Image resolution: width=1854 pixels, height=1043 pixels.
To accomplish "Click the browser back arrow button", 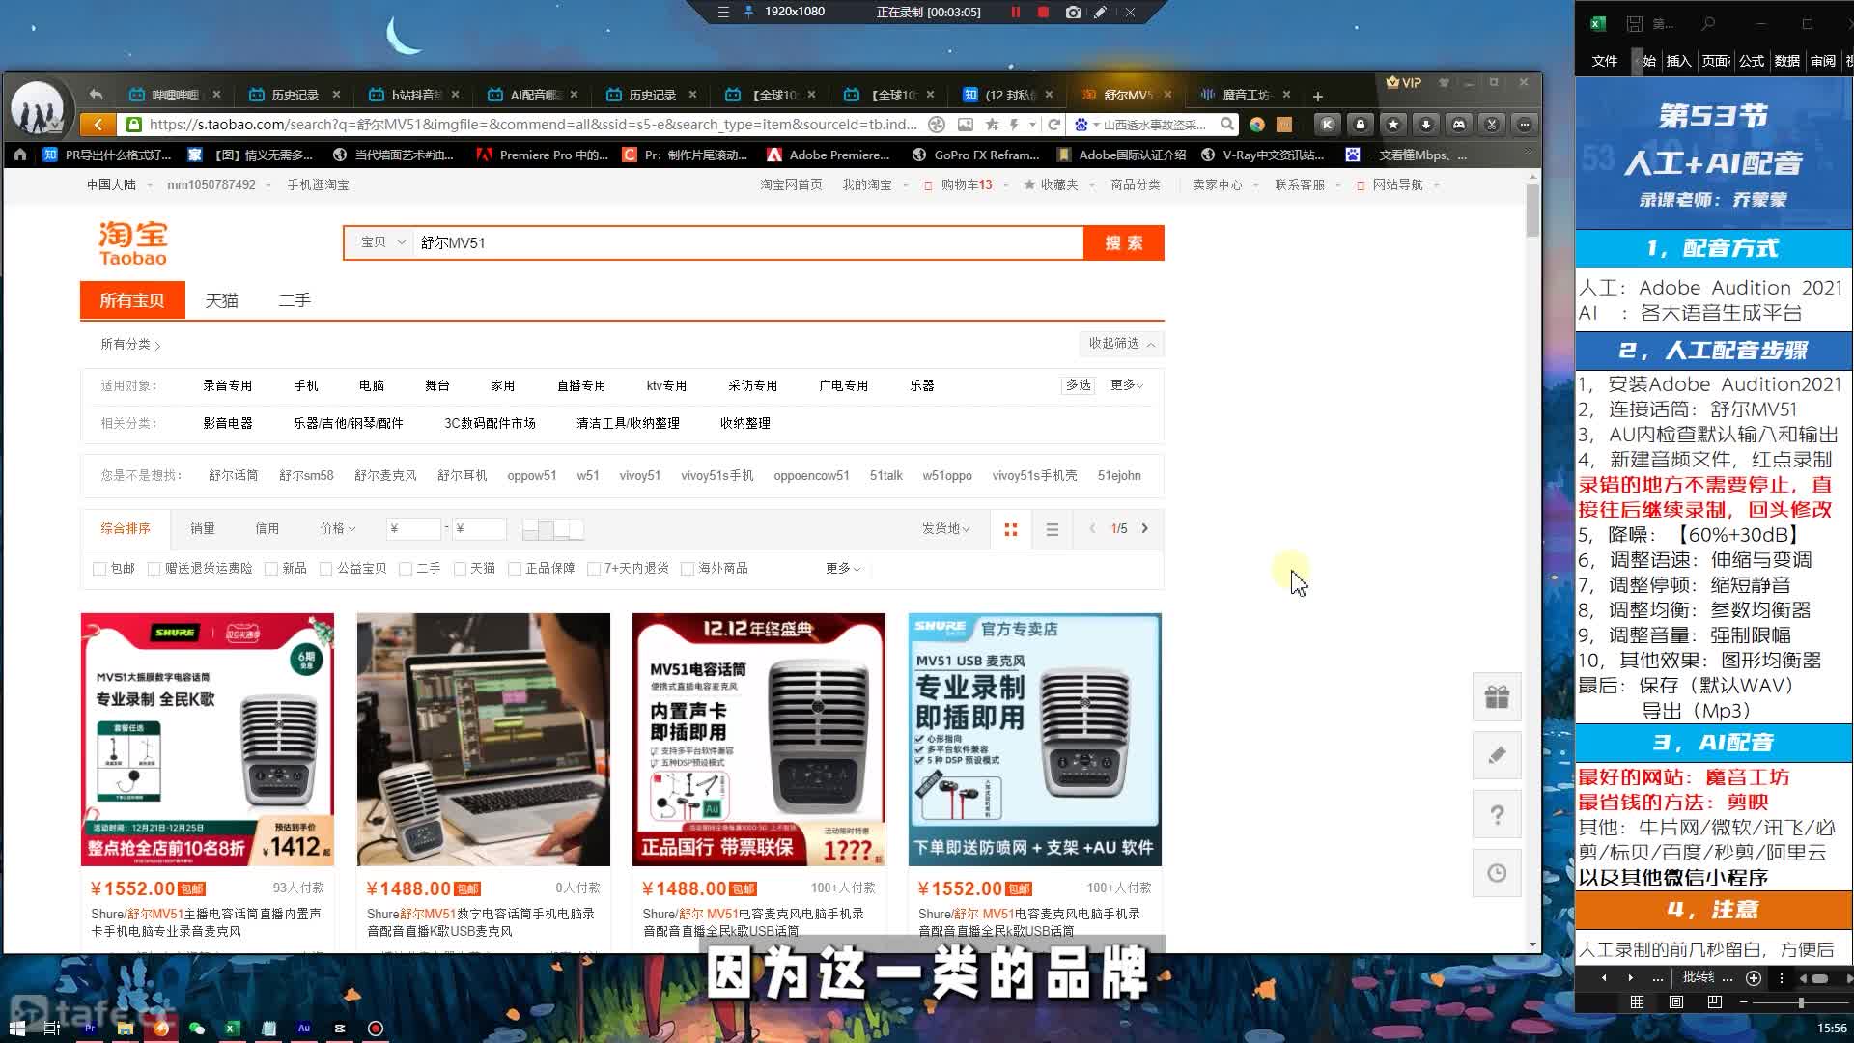I will point(98,124).
